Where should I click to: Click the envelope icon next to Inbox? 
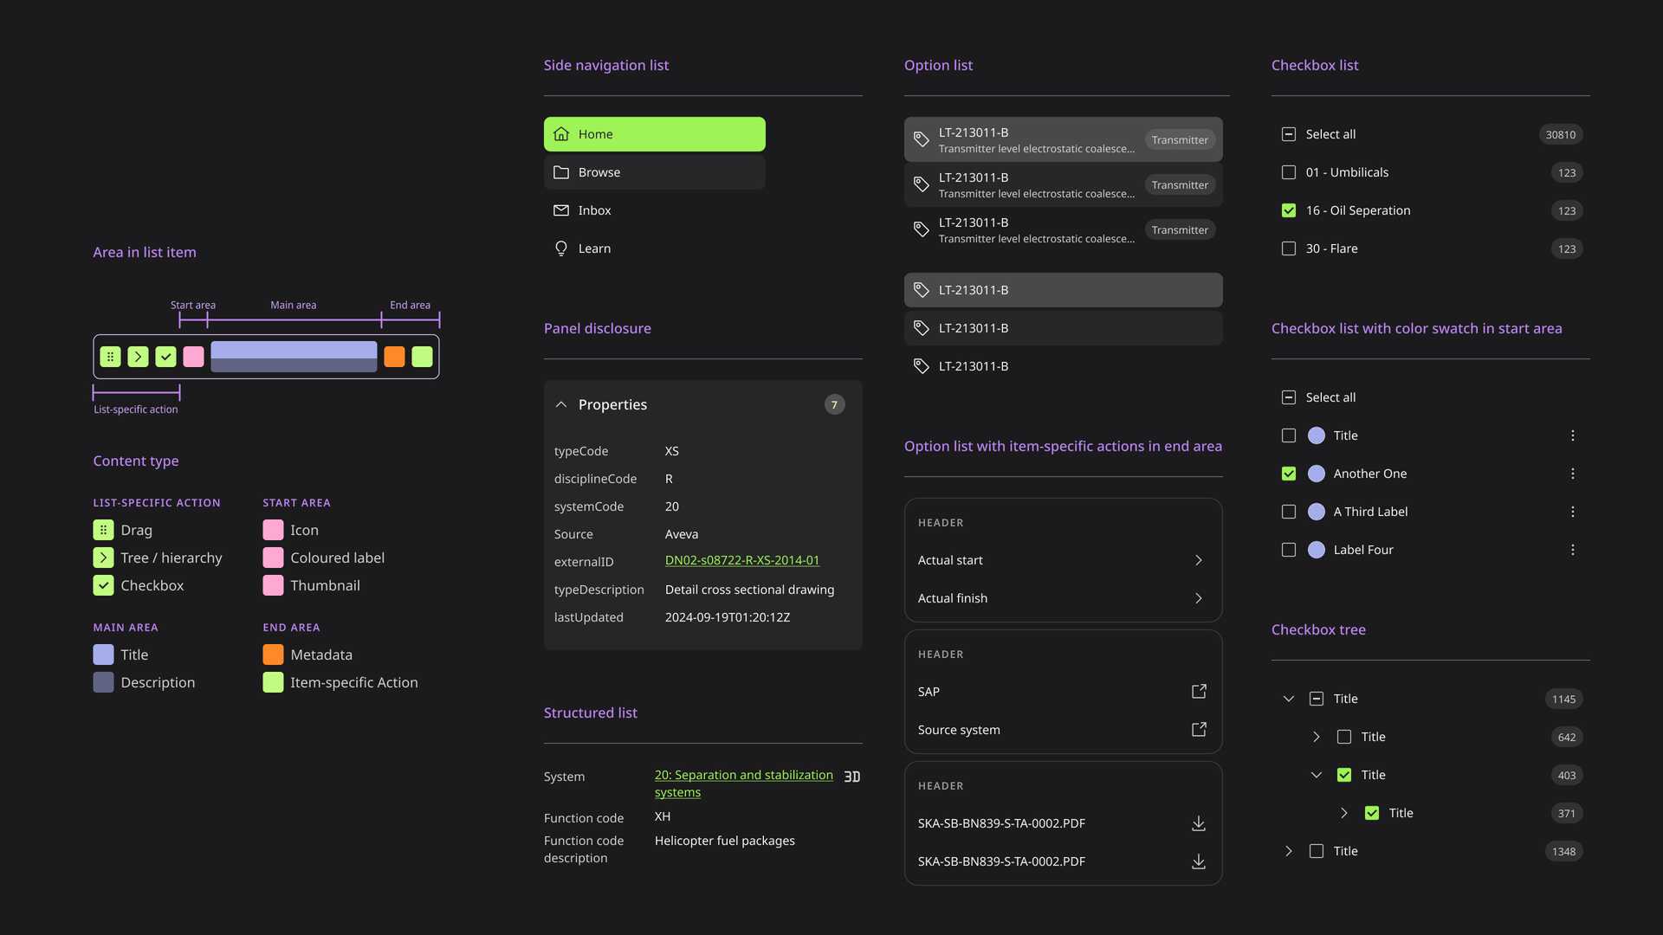coord(561,210)
